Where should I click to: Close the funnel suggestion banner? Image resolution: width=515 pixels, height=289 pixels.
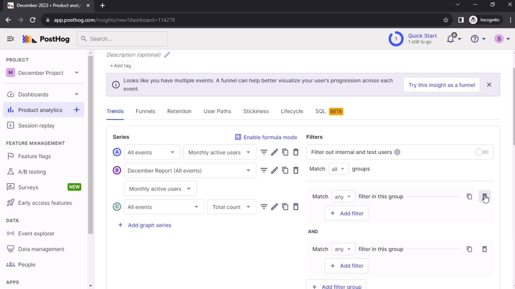click(490, 85)
